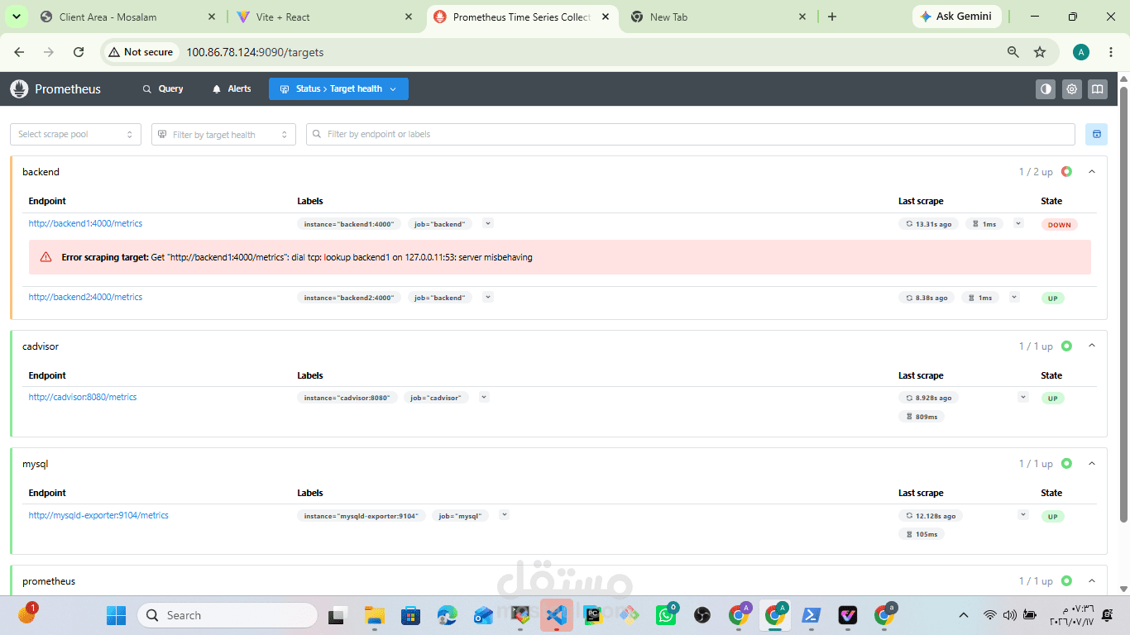The width and height of the screenshot is (1130, 635).
Task: Expand scrape details arrow in cadvisor row
Action: pos(1023,398)
